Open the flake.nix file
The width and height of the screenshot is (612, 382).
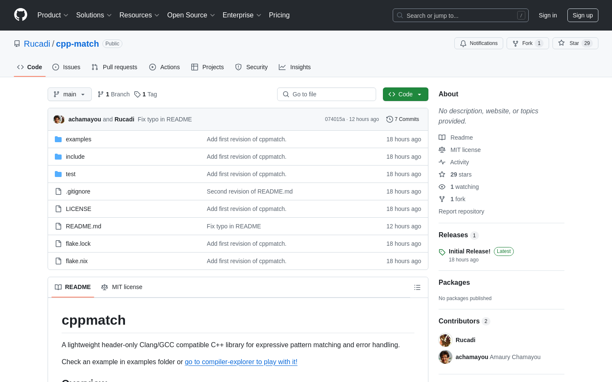point(77,261)
